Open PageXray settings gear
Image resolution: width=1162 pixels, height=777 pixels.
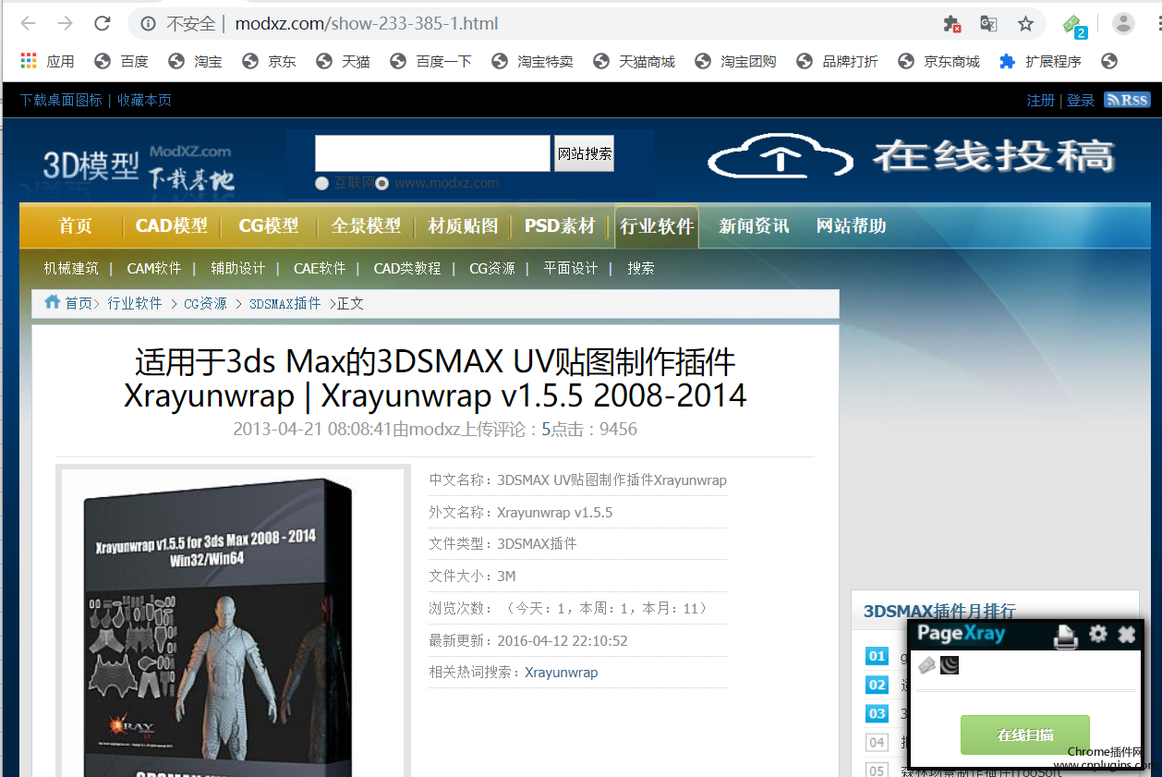coord(1097,634)
